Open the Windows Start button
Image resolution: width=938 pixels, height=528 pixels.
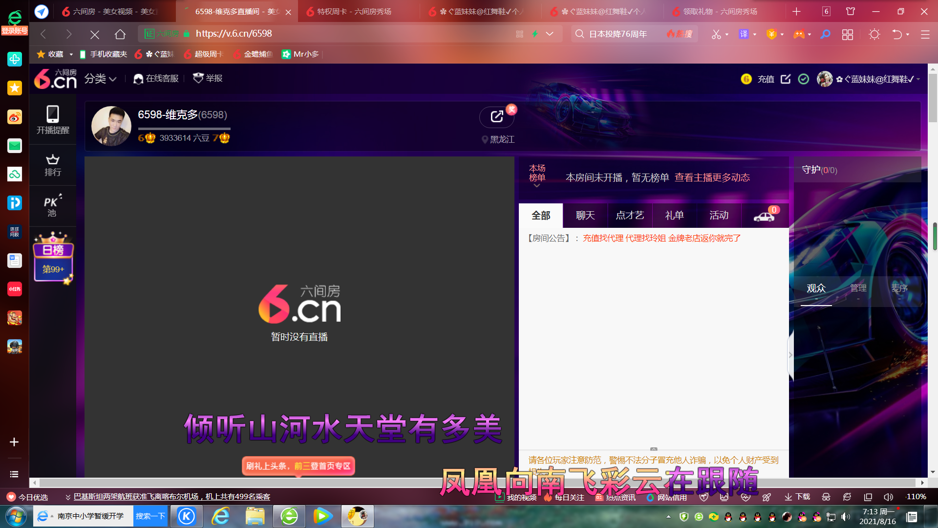16,516
